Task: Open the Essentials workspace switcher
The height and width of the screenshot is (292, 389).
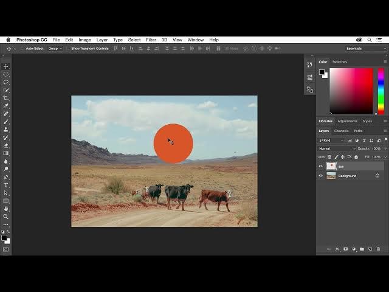Action: click(365, 48)
